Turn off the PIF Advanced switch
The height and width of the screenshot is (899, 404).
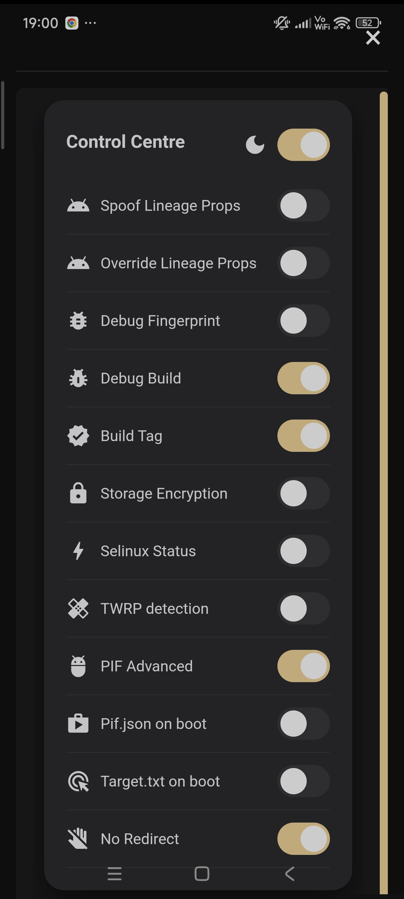303,666
